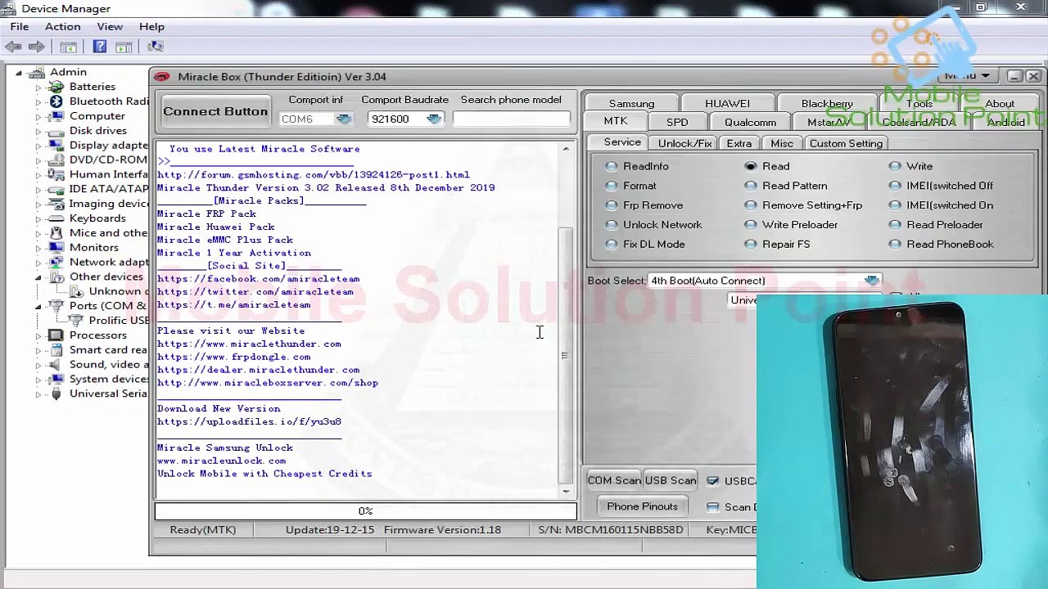The width and height of the screenshot is (1048, 589).
Task: Click the Miracle Box title bar logo icon
Action: coord(162,77)
